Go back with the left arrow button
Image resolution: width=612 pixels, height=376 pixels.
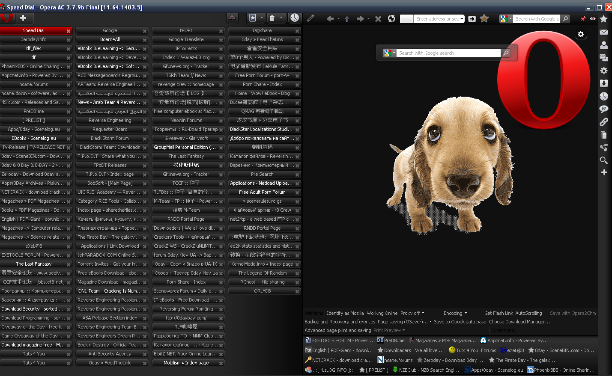[330, 18]
